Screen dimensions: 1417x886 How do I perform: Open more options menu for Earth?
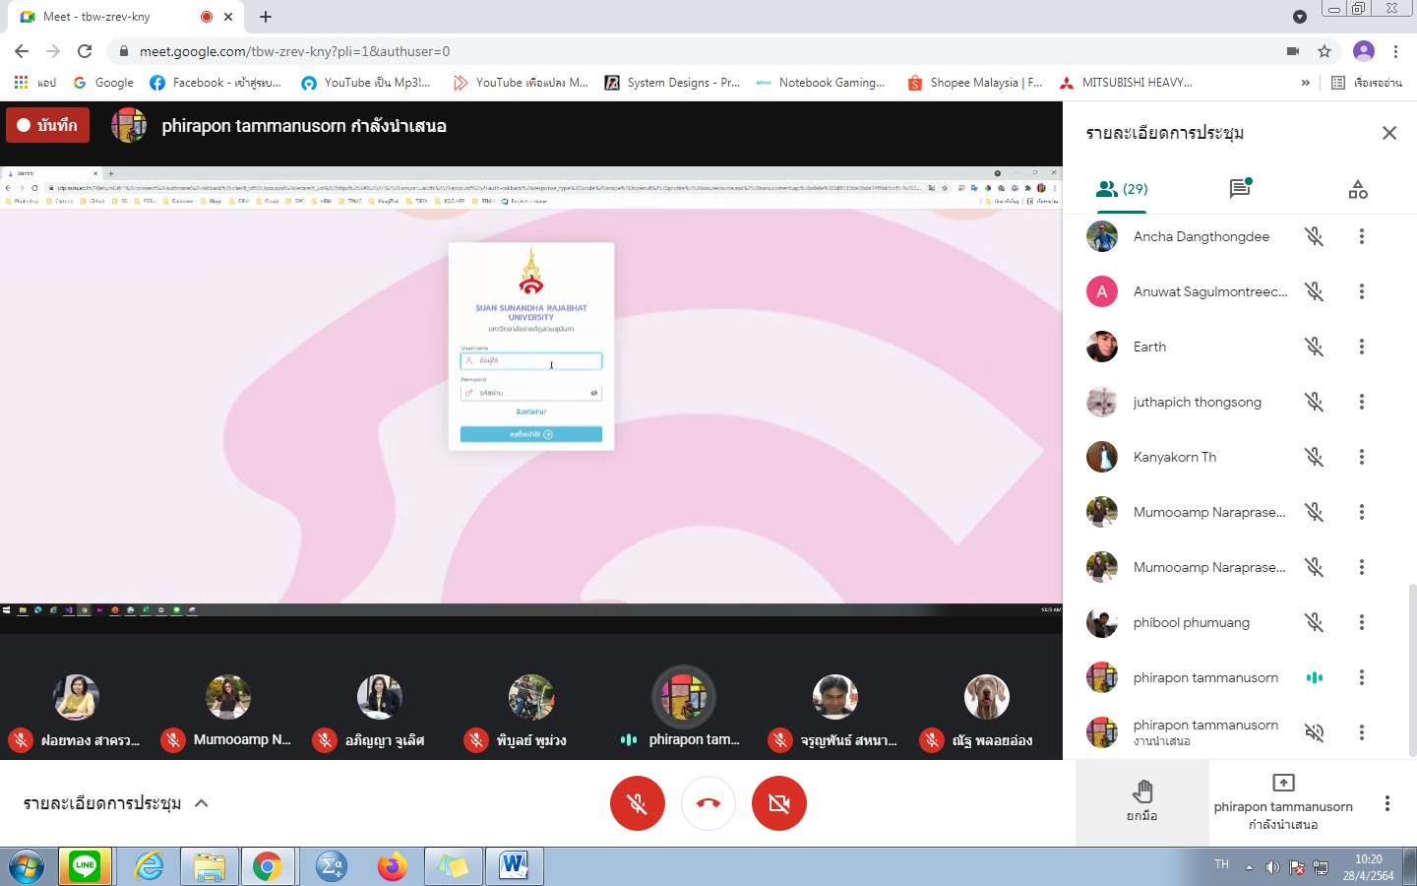(1362, 347)
